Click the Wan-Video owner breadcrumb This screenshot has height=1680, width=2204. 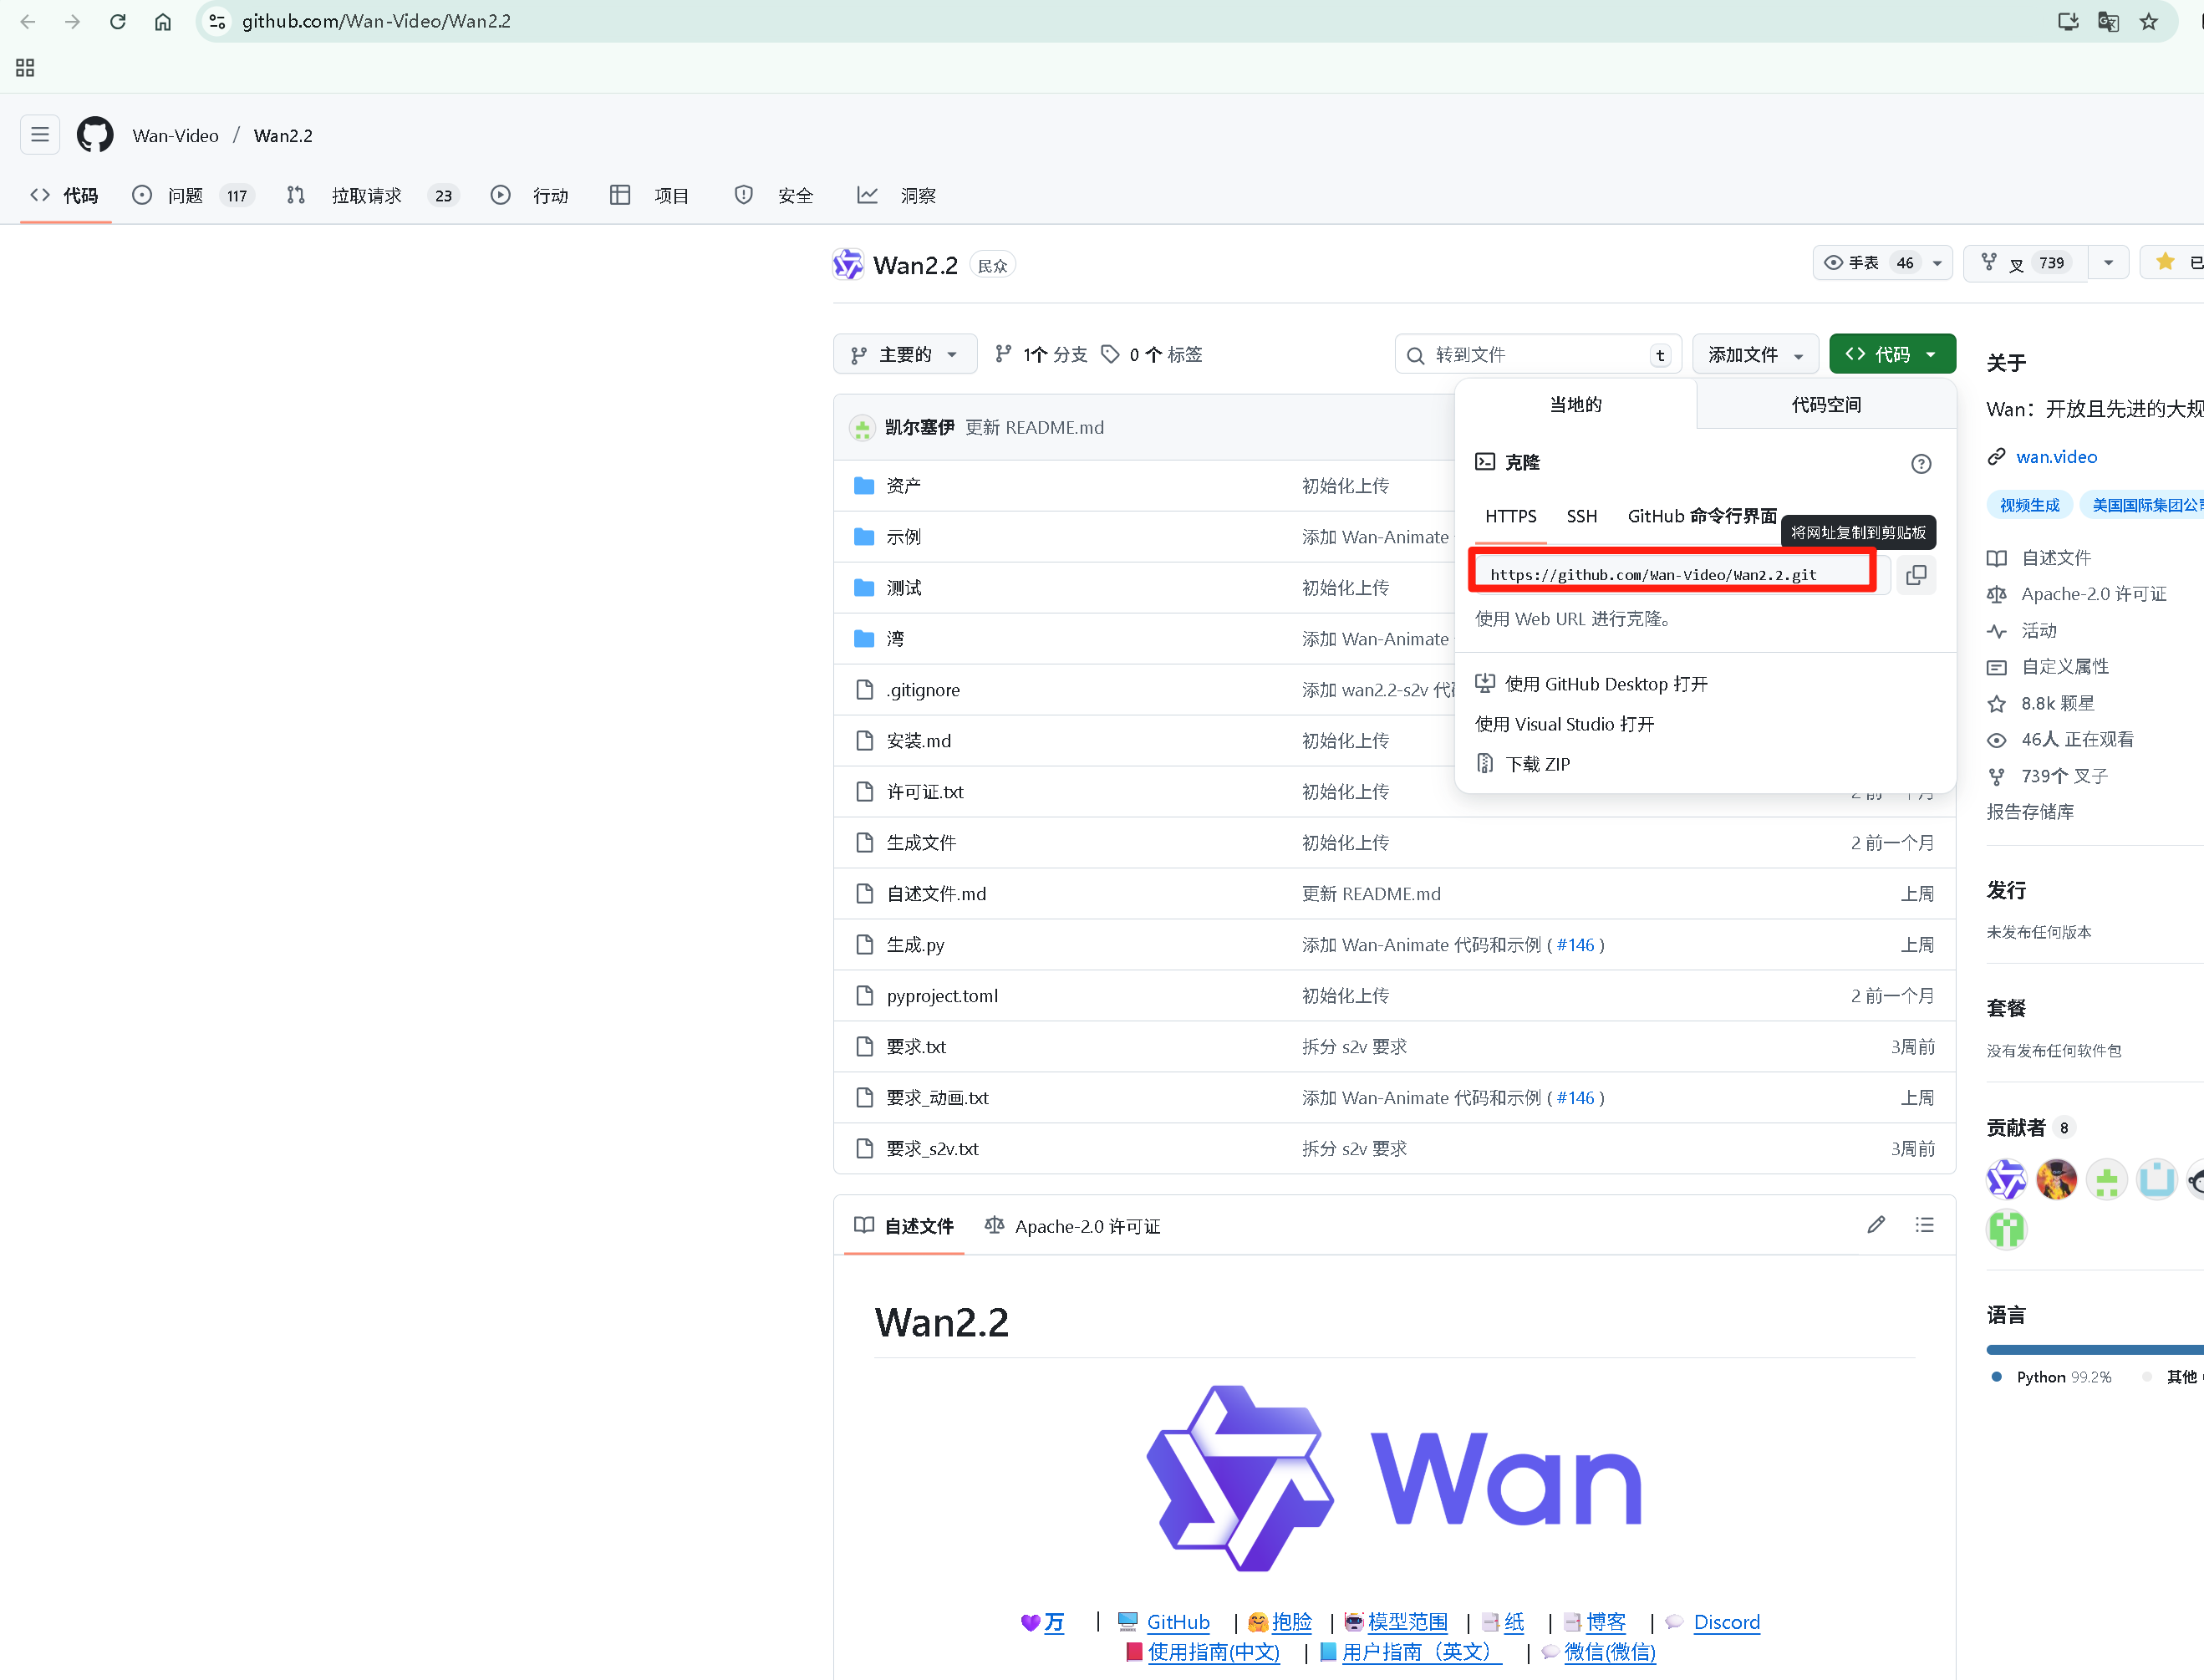(175, 135)
